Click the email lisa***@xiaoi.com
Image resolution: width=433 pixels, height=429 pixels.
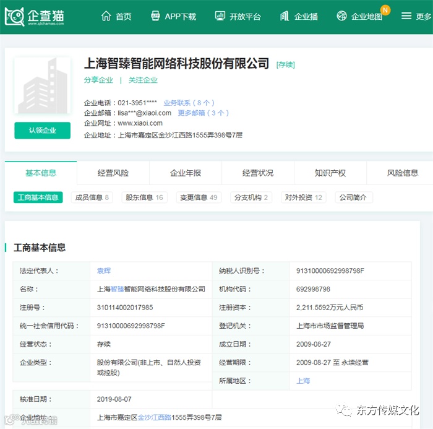coord(144,113)
